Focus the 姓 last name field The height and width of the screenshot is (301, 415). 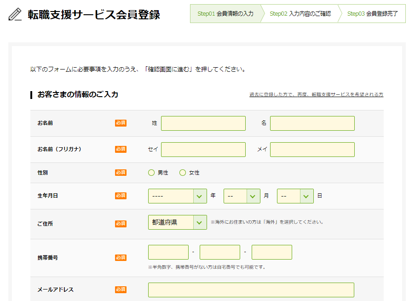tap(203, 123)
